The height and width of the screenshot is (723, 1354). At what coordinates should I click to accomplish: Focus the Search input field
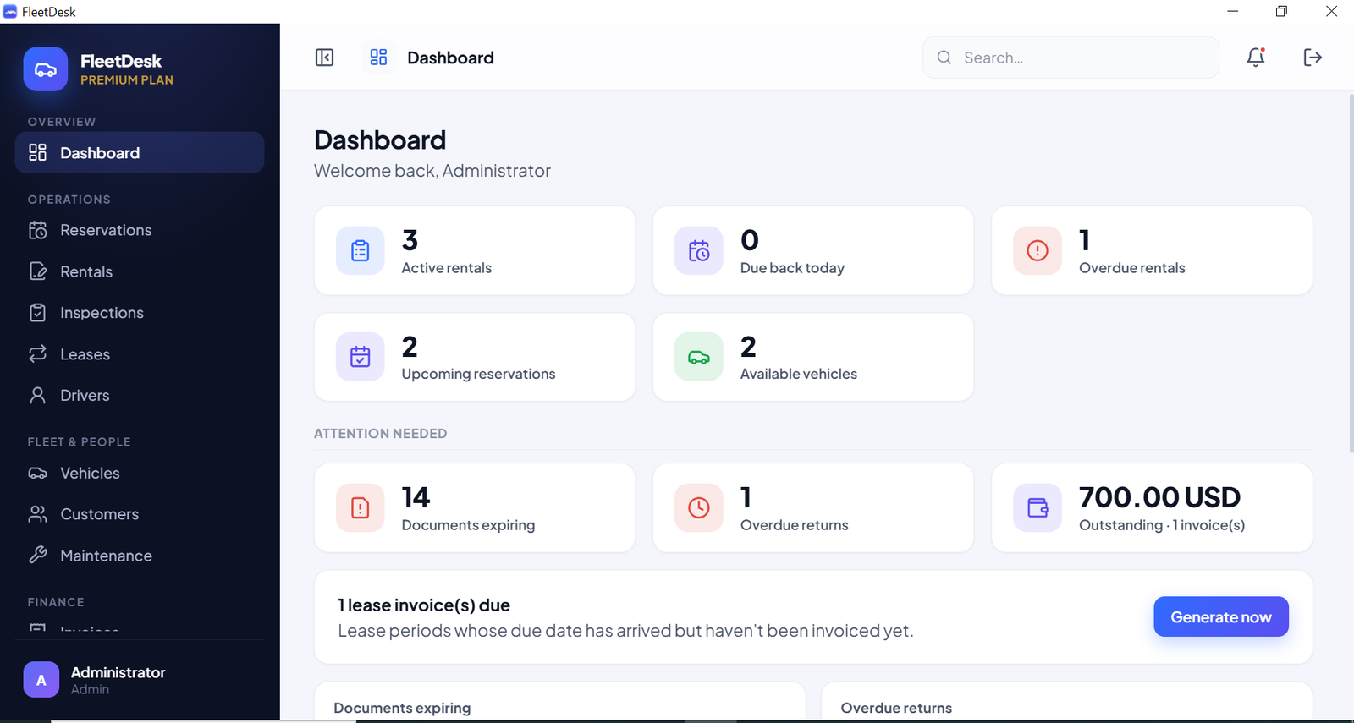coord(1071,58)
